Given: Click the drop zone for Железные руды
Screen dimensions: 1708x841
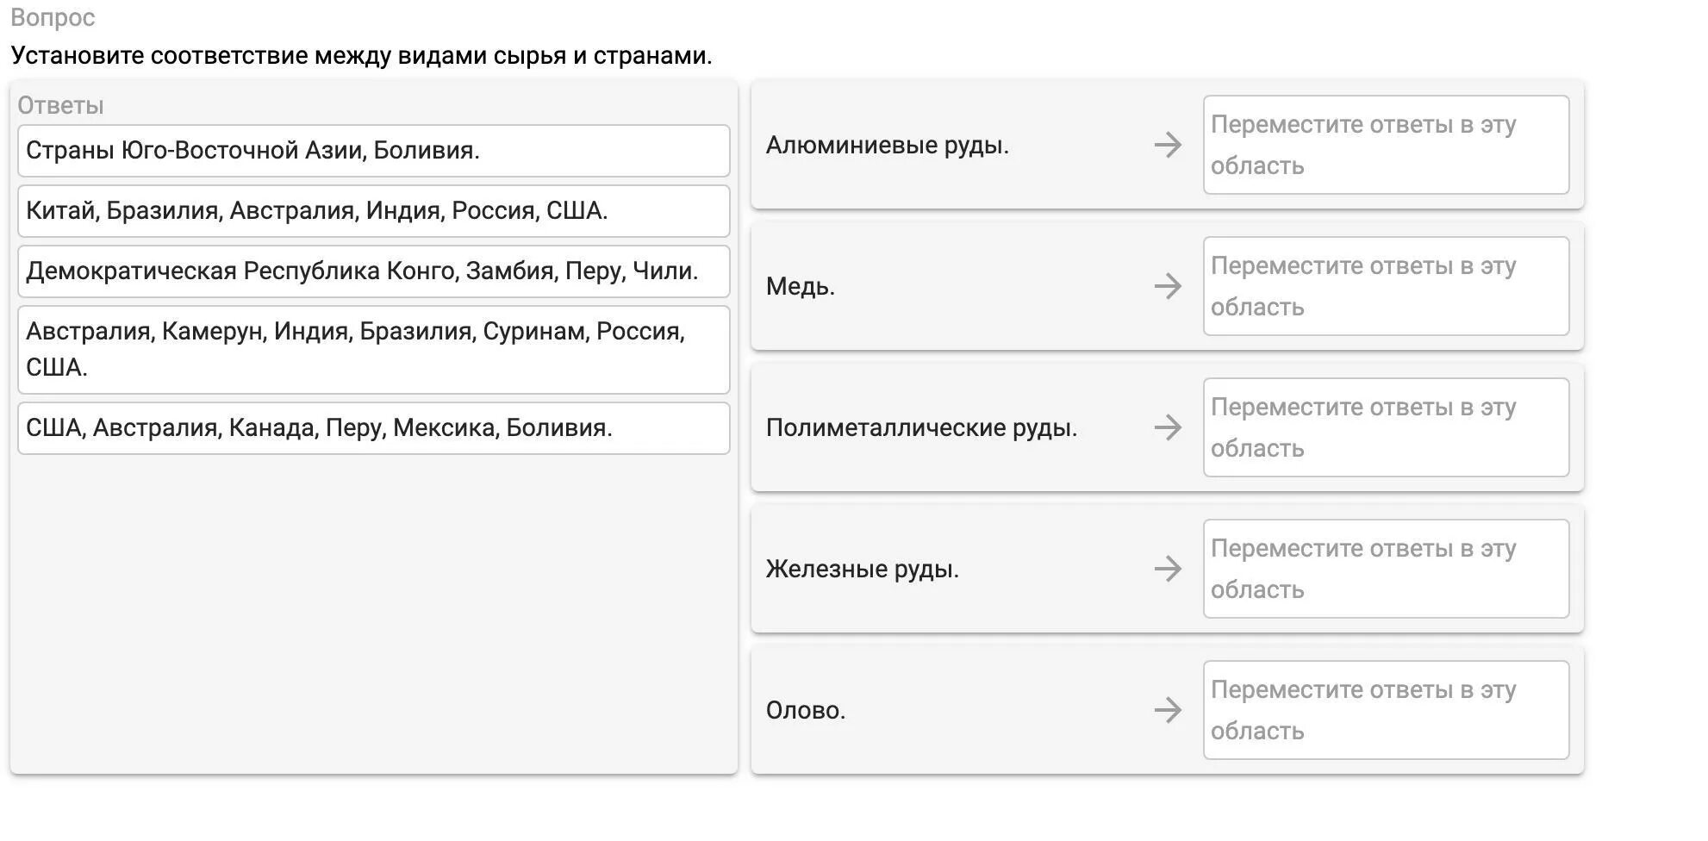Looking at the screenshot, I should (x=1386, y=569).
